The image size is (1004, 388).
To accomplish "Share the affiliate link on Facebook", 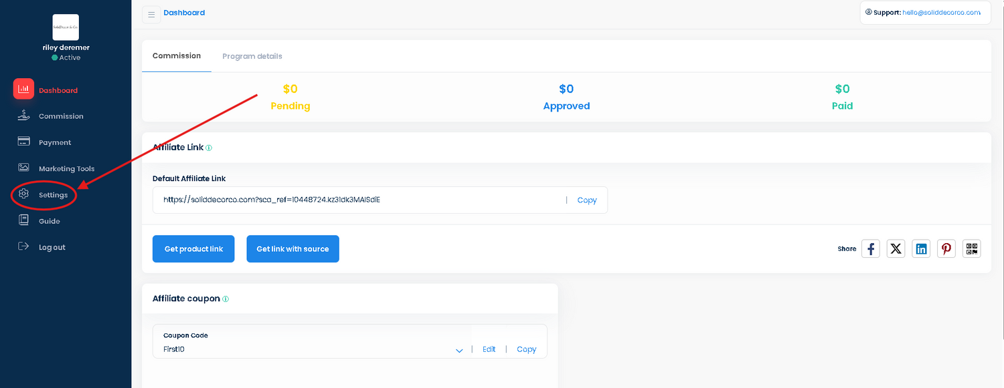I will [x=870, y=248].
